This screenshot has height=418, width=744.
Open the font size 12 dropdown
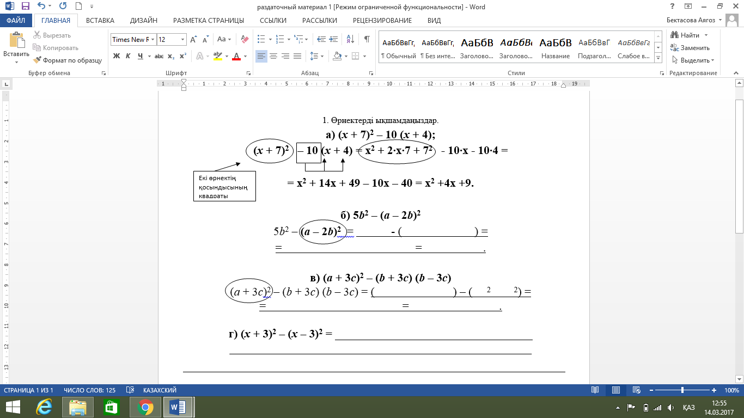pyautogui.click(x=183, y=39)
